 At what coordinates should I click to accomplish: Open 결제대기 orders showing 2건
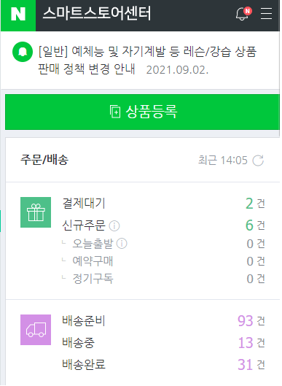pos(164,204)
